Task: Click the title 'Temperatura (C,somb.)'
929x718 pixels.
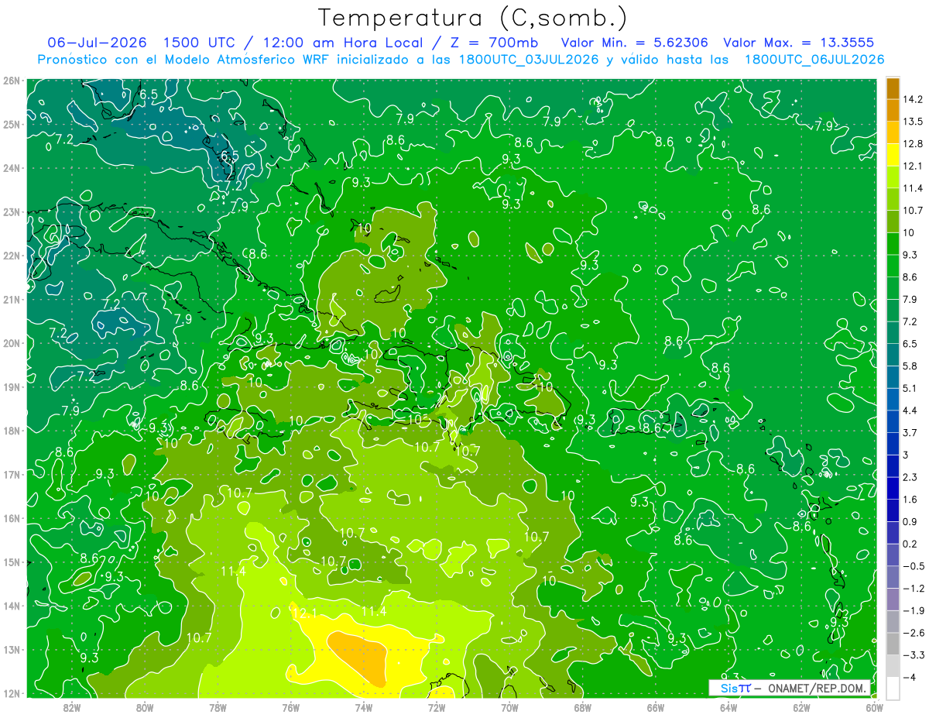Action: [x=472, y=17]
